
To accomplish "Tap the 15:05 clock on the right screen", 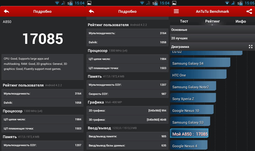I will tap(250, 3).
